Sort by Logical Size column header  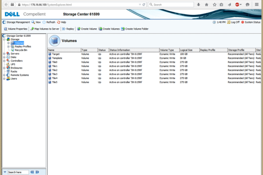click(x=189, y=50)
